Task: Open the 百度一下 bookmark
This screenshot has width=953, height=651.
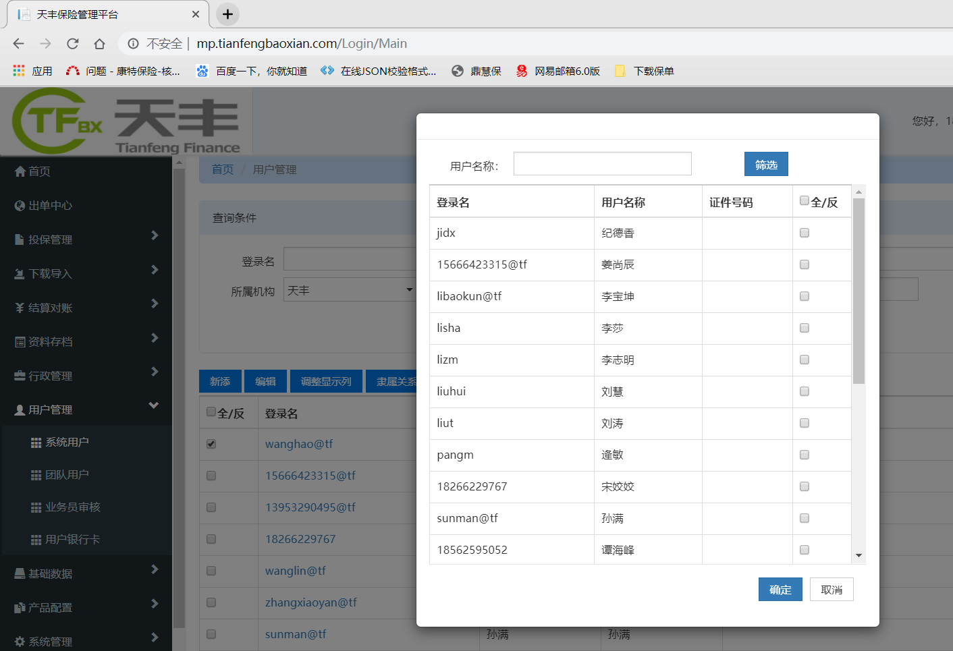Action: tap(251, 71)
